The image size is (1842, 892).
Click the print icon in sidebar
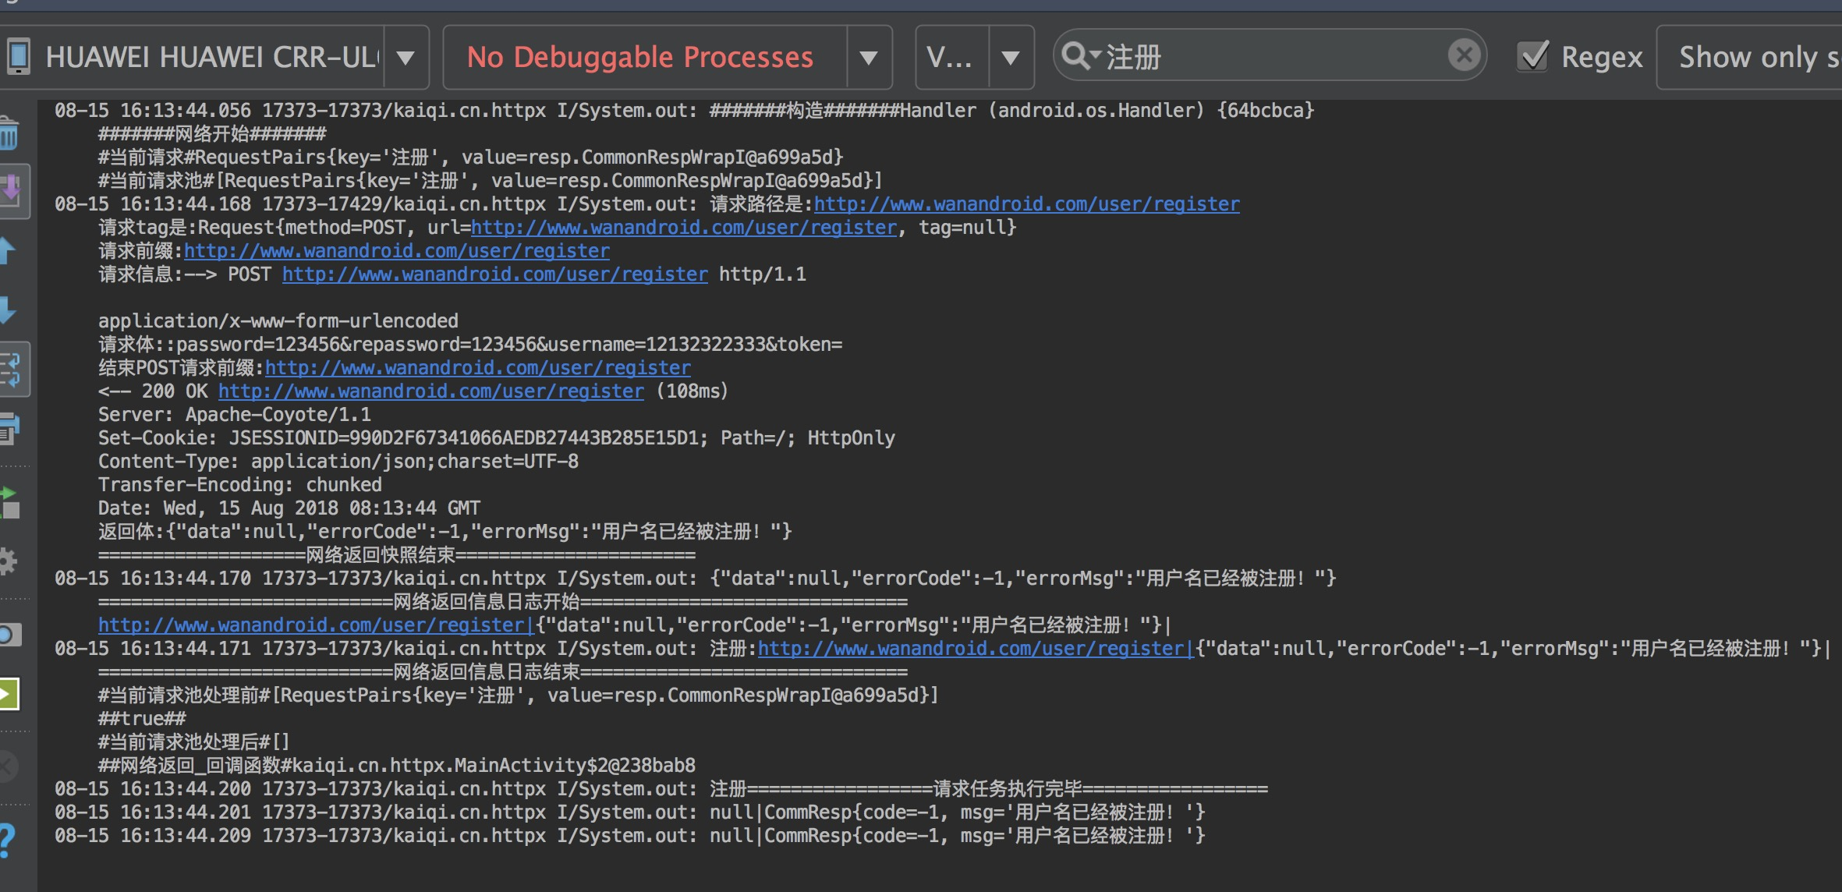(9, 428)
